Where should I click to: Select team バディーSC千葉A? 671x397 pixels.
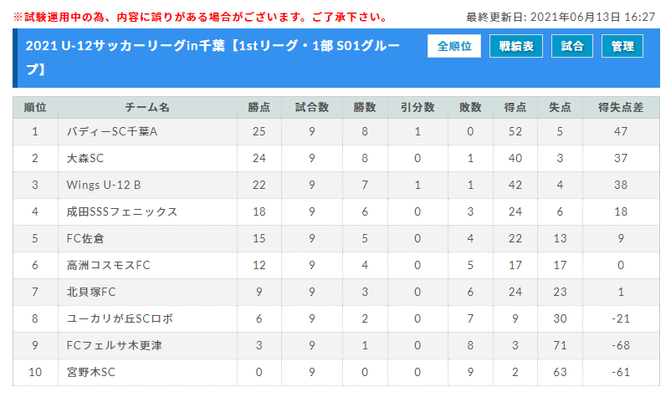click(x=112, y=131)
